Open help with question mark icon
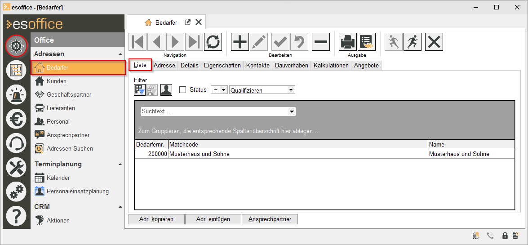 (x=16, y=216)
